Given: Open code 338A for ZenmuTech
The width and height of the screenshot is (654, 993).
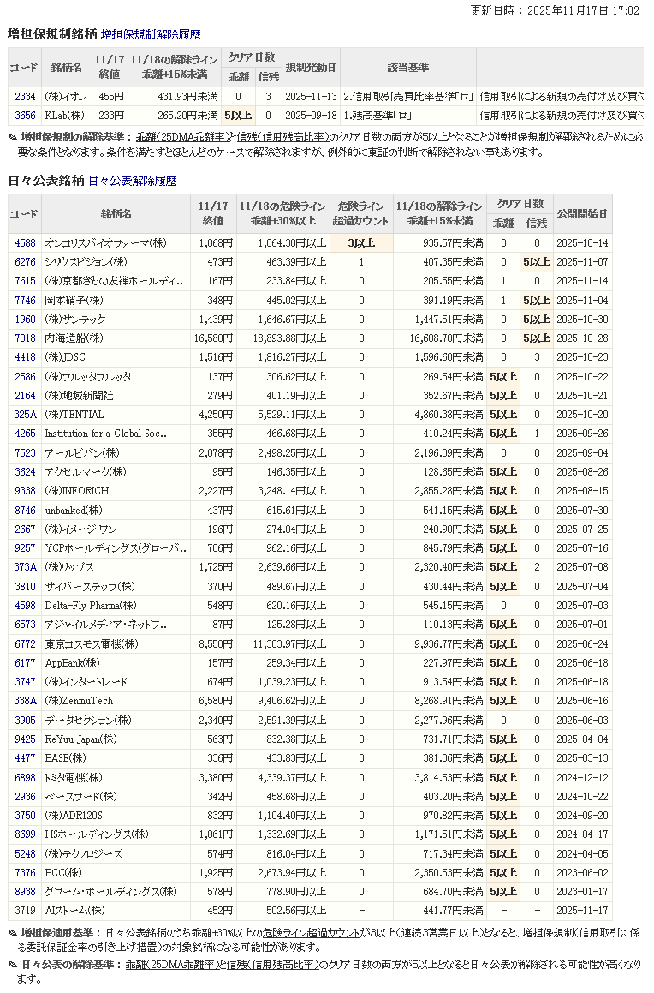Looking at the screenshot, I should [25, 701].
